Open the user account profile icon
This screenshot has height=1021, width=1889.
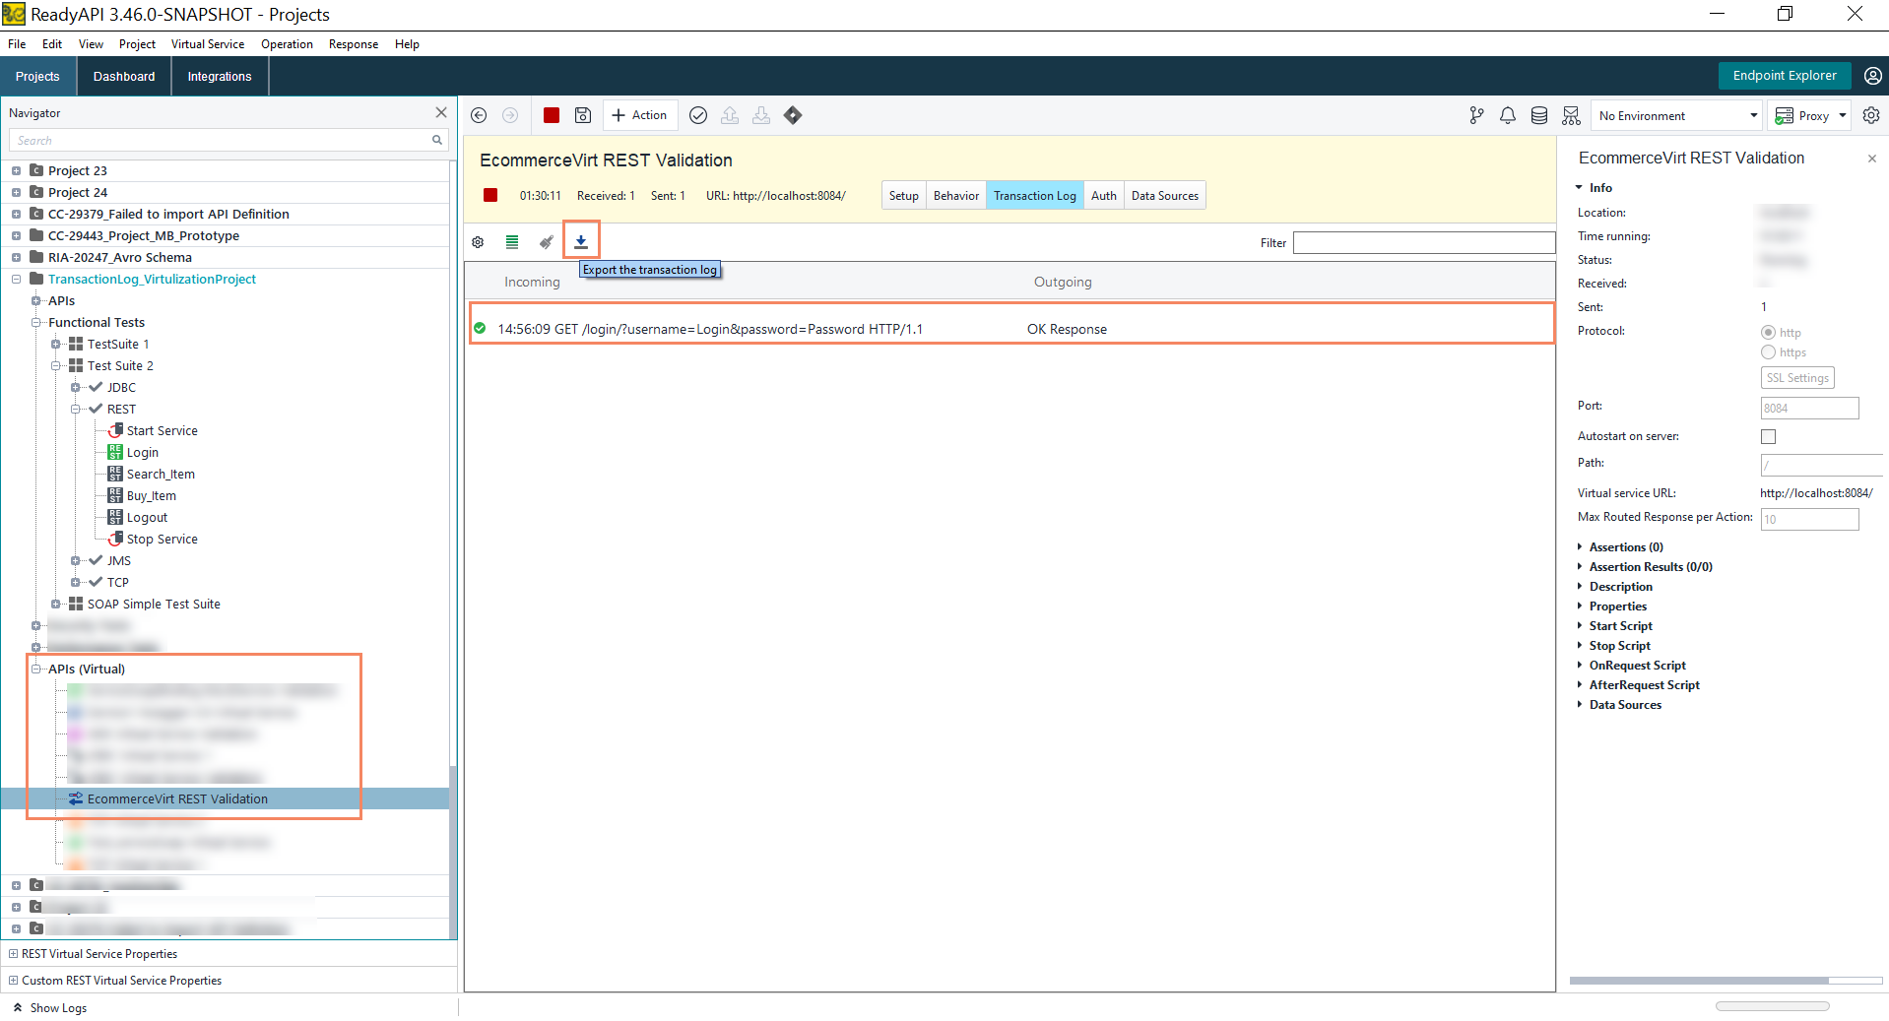click(1872, 76)
